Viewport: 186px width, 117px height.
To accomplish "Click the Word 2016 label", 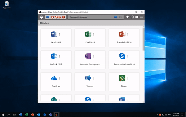I will click(x=56, y=42).
